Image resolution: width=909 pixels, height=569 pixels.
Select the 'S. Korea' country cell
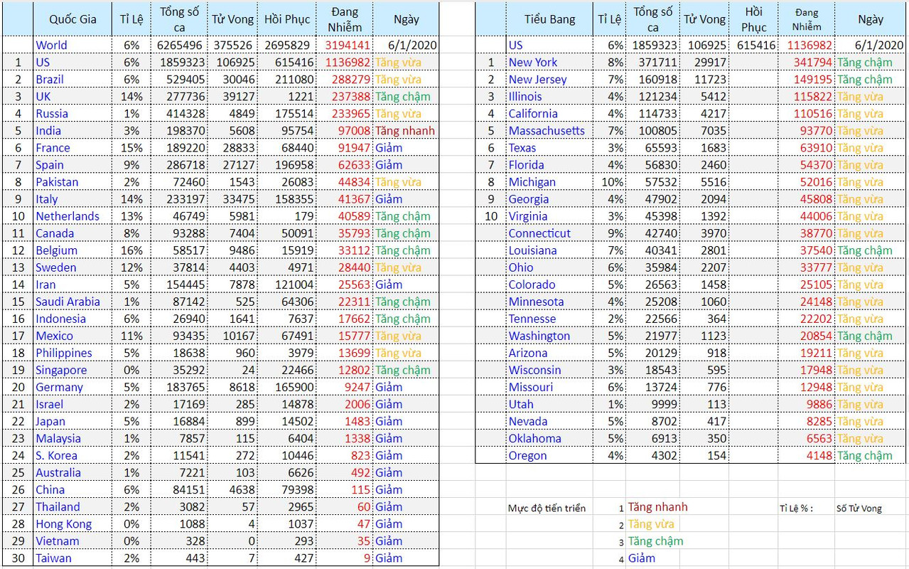72,455
